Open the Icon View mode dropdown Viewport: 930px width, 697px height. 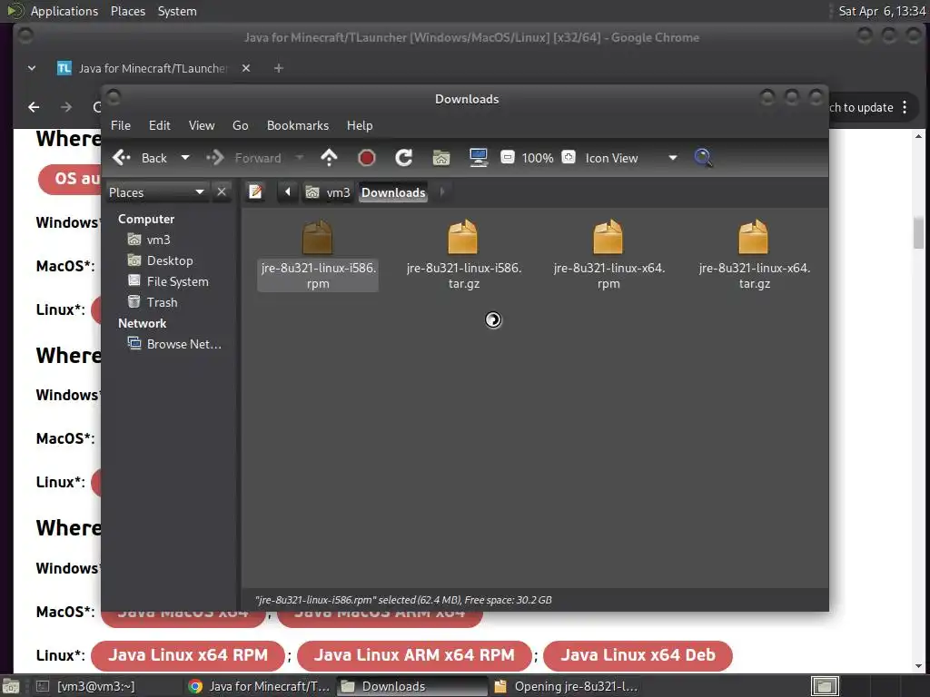[631, 158]
